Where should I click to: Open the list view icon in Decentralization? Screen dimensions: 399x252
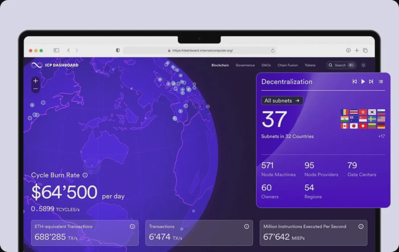pos(381,82)
